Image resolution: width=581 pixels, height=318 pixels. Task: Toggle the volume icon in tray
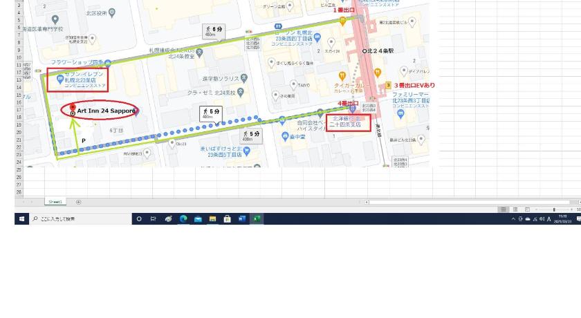tap(542, 219)
